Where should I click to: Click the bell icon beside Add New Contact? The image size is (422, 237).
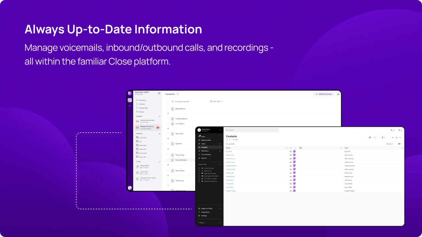[338, 94]
